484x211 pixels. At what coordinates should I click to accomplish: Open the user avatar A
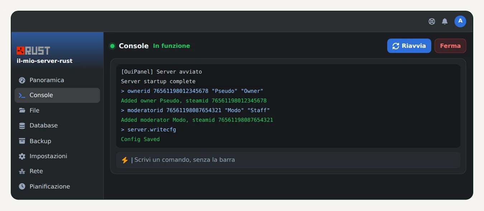pos(460,21)
